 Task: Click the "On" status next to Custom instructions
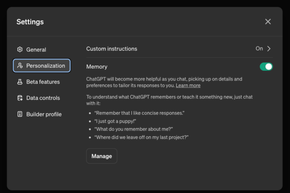pyautogui.click(x=259, y=48)
